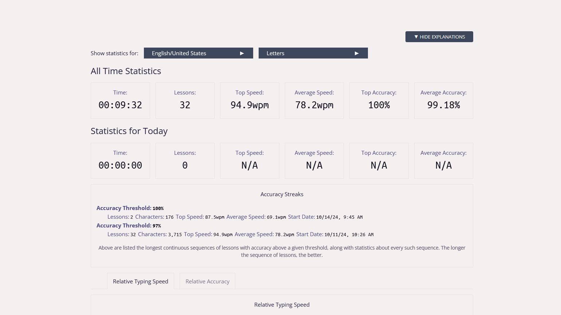Click the streak explanation paragraph starting 'Above are listed'

282,251
